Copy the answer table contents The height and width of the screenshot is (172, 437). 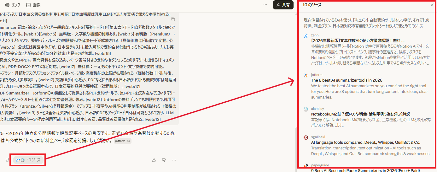(x=173, y=19)
